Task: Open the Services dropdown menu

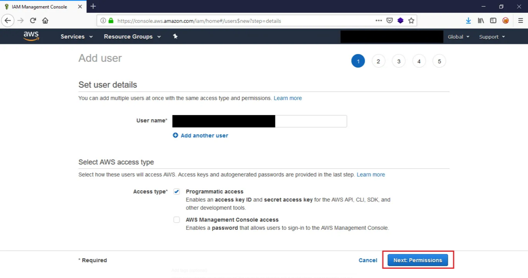Action: pyautogui.click(x=77, y=36)
